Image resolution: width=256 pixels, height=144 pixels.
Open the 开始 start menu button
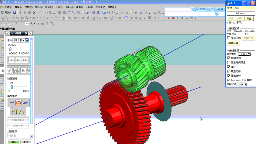click(x=6, y=12)
